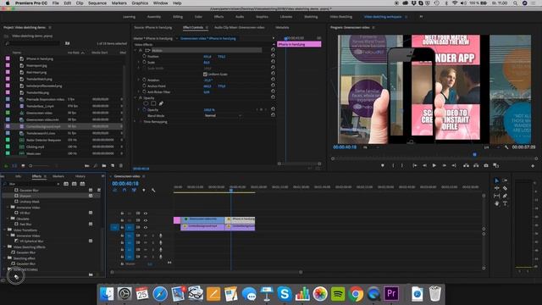Create new custom bin in Effects panel

(x=91, y=274)
